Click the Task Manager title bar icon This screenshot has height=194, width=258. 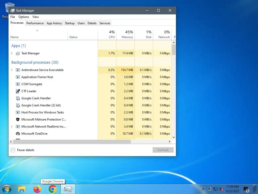coord(13,11)
